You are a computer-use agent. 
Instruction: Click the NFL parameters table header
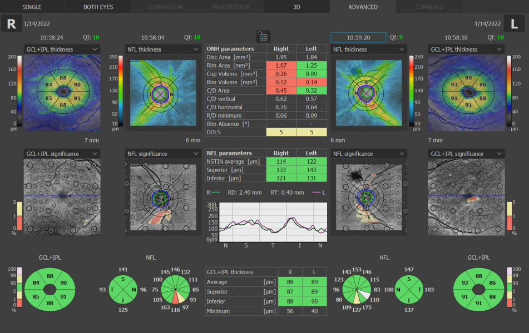point(229,153)
